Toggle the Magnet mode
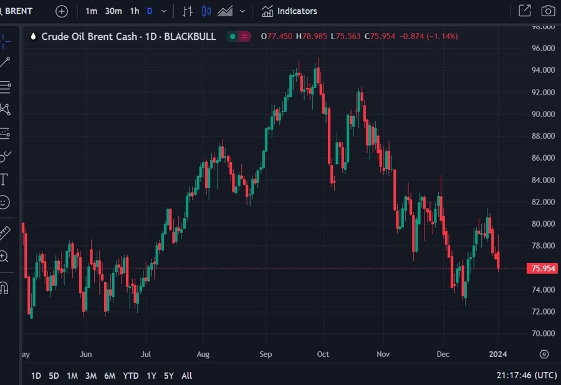 tap(4, 288)
